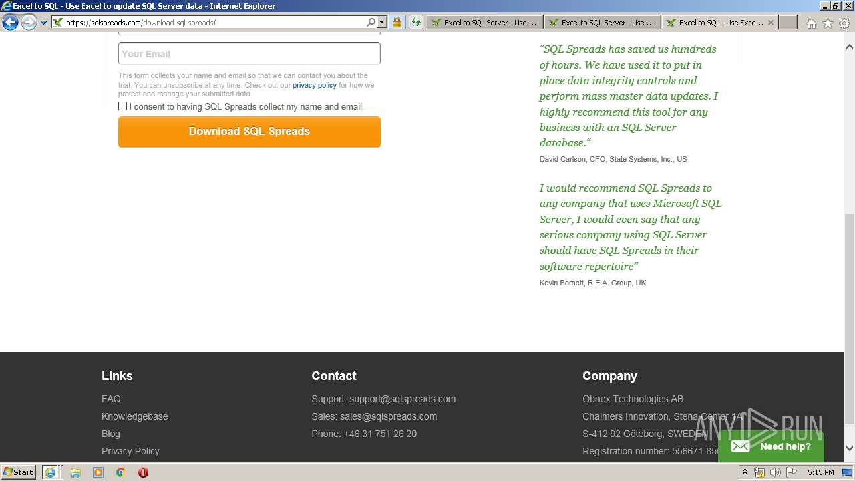Open media player taskbar icon
The image size is (855, 481).
point(98,472)
